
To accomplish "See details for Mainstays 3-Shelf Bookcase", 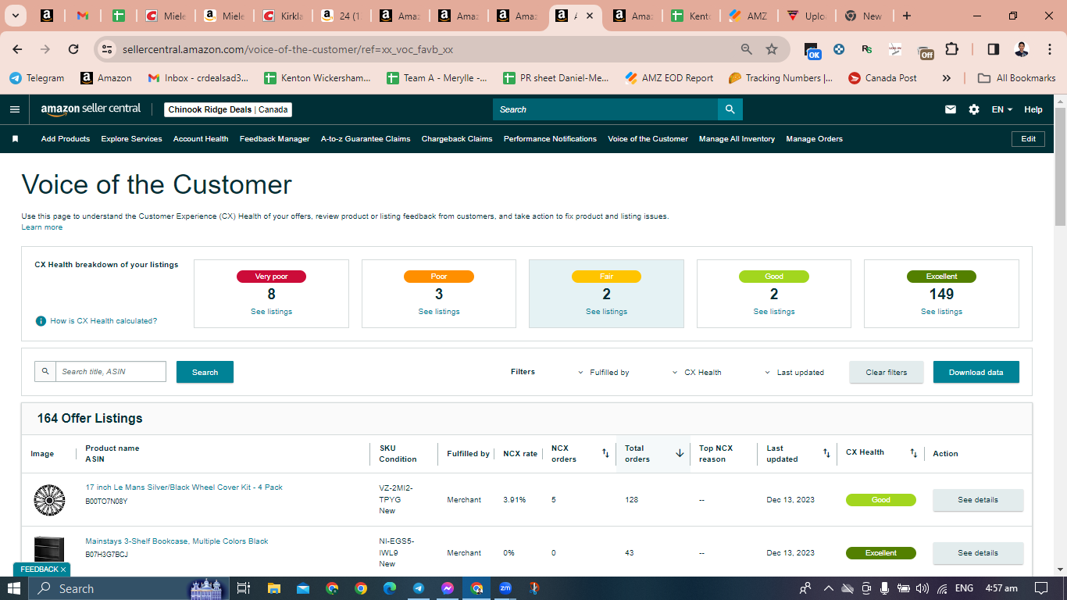I will (x=978, y=553).
